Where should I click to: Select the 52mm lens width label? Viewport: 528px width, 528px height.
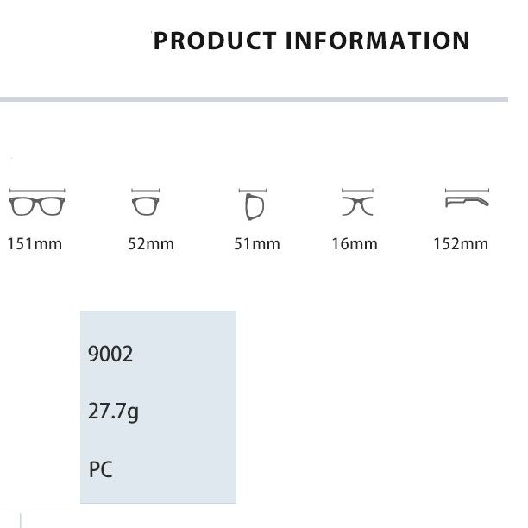(x=151, y=244)
